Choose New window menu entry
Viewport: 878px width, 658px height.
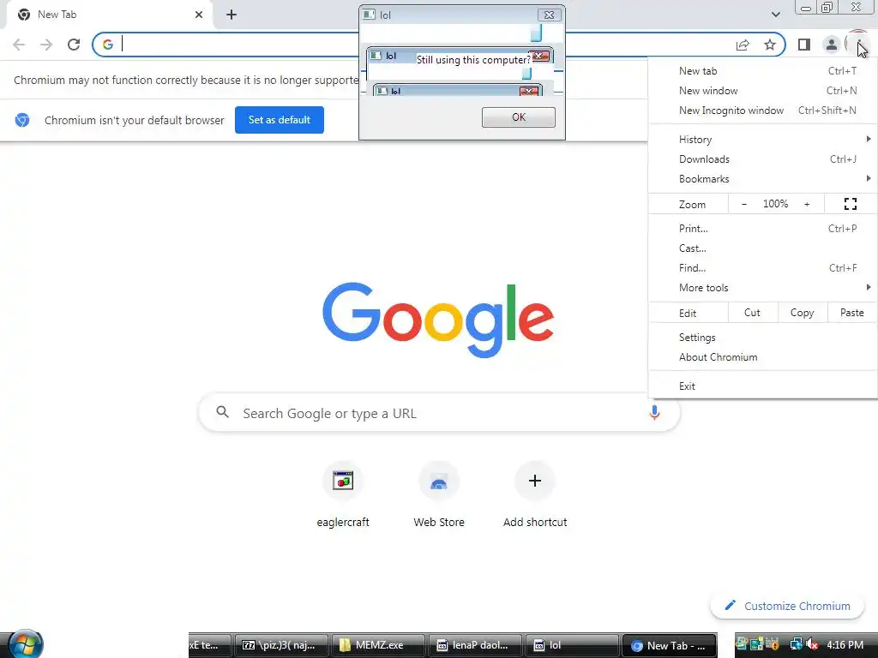point(762,91)
